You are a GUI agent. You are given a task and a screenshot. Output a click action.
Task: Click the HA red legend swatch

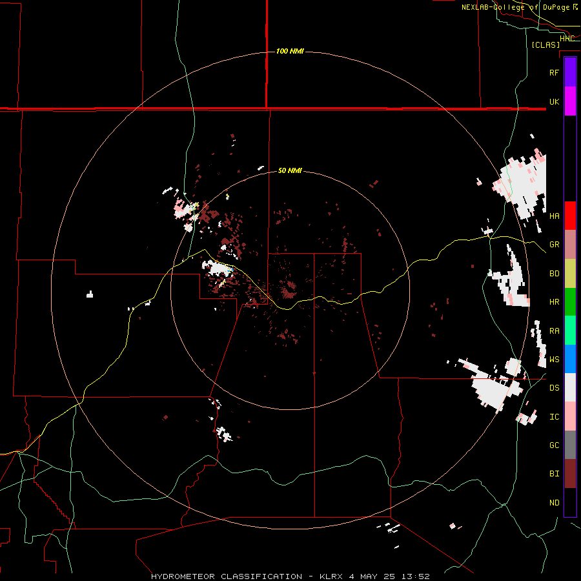[x=570, y=216]
